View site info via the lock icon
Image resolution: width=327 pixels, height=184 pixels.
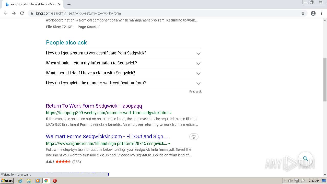coord(32,13)
